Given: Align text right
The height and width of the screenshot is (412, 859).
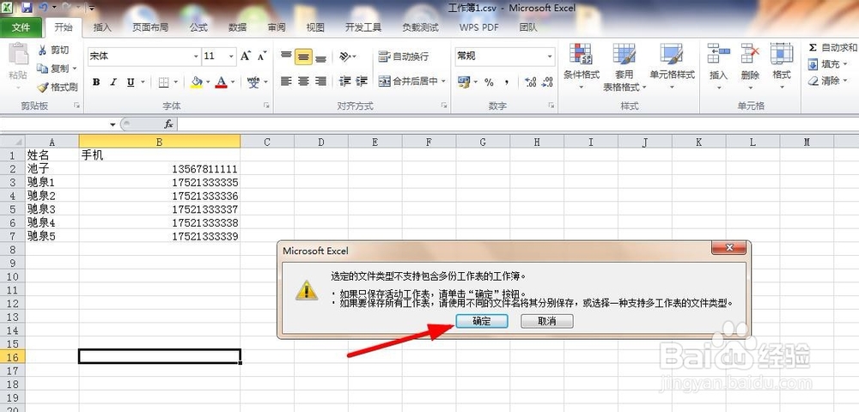Looking at the screenshot, I should [x=321, y=82].
